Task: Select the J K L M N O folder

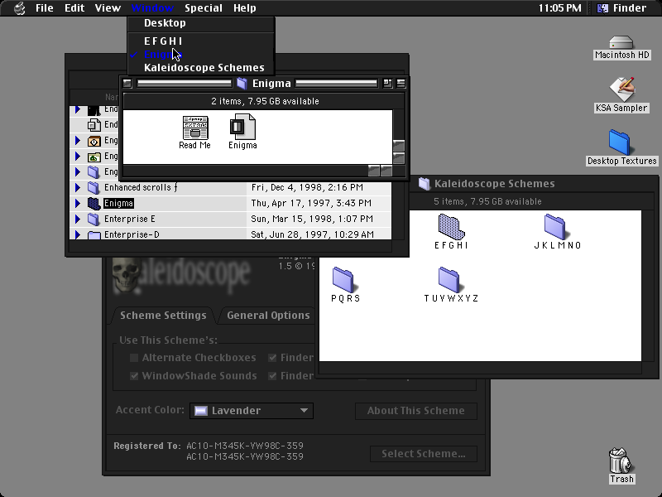Action: point(555,227)
